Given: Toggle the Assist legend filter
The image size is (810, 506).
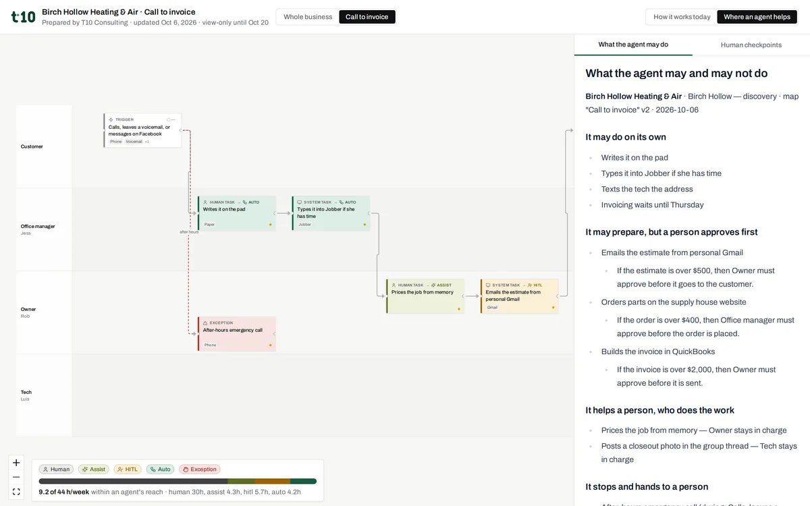Looking at the screenshot, I should 94,470.
